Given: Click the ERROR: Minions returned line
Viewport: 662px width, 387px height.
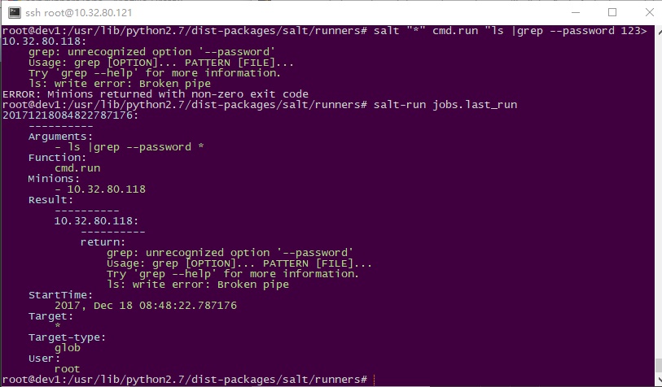Looking at the screenshot, I should [x=156, y=94].
